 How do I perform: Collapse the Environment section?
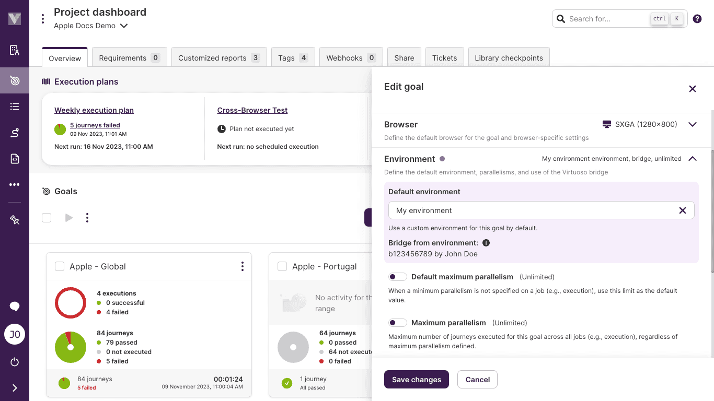693,158
